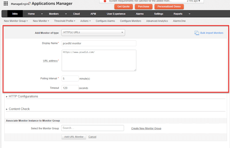Expand the Reports tab dropdown arrow
This screenshot has height=148, width=230.
click(189, 14)
